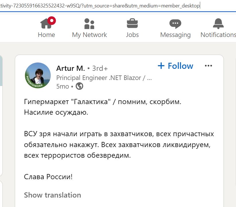Select the Messaging navigation label
The image size is (236, 207).
175,35
